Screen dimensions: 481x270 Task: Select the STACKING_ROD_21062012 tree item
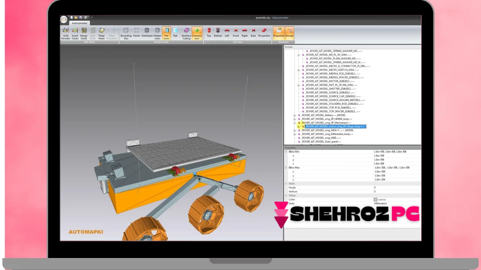pyautogui.click(x=334, y=104)
